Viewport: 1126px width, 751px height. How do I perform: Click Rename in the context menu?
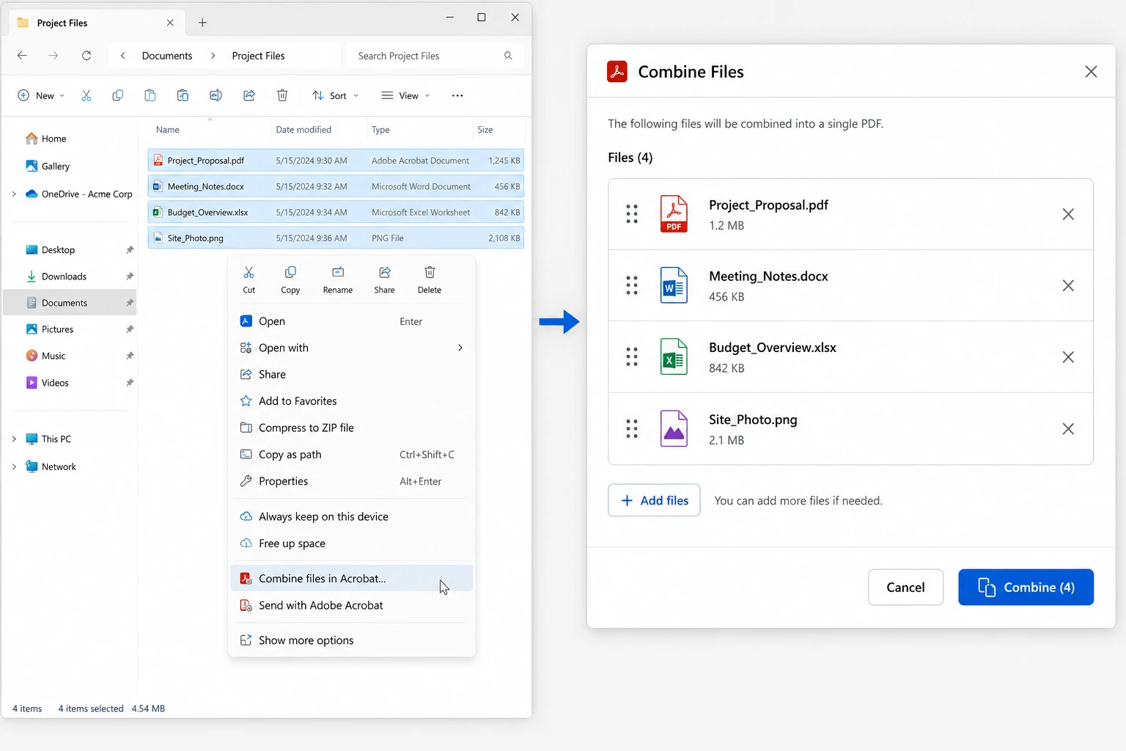(338, 280)
